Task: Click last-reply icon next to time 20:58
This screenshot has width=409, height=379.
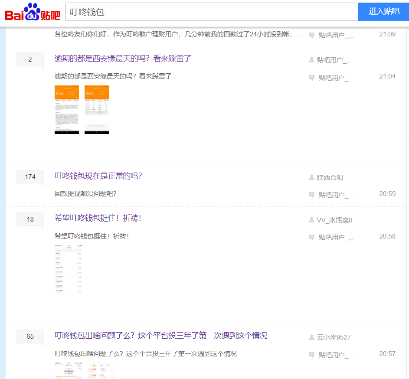Action: point(311,237)
